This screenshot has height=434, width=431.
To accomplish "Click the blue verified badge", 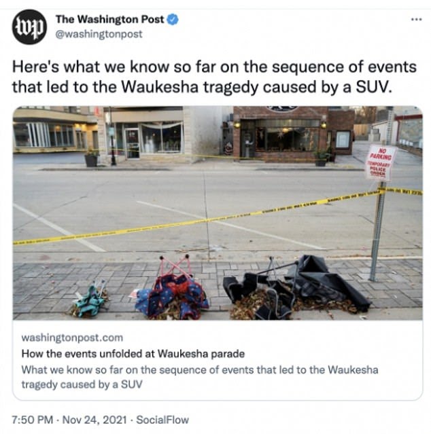I will (x=173, y=20).
